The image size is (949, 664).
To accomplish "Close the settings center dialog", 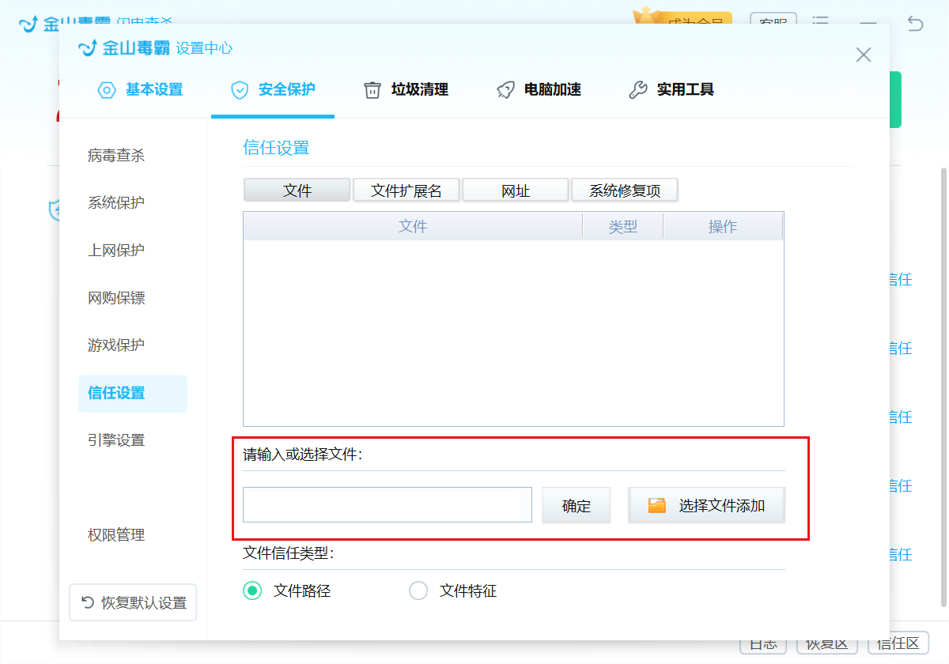I will point(864,55).
